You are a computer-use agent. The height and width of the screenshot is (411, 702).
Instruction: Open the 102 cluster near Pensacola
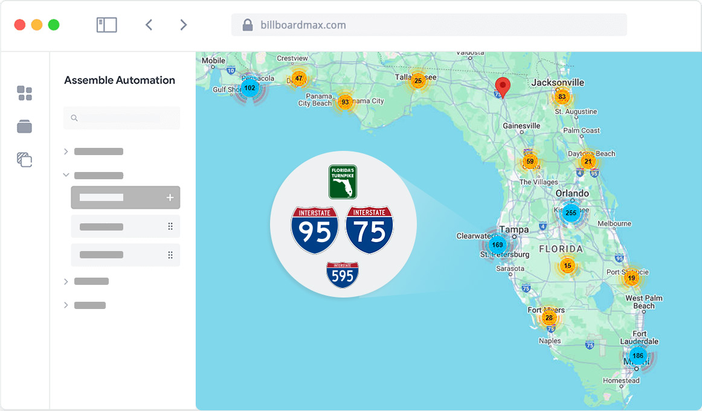tap(250, 88)
